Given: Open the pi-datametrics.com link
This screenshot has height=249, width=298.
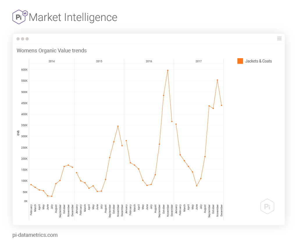Looking at the screenshot, I should tap(35, 235).
